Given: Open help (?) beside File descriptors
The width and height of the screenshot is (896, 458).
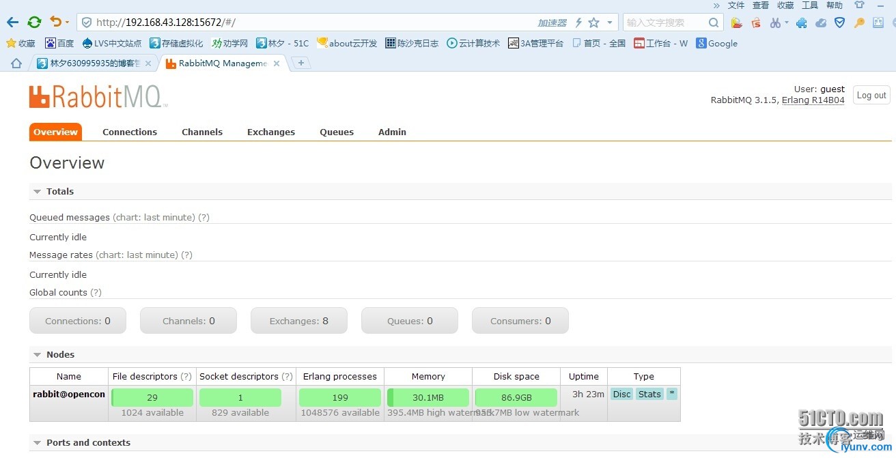Looking at the screenshot, I should click(x=186, y=377).
